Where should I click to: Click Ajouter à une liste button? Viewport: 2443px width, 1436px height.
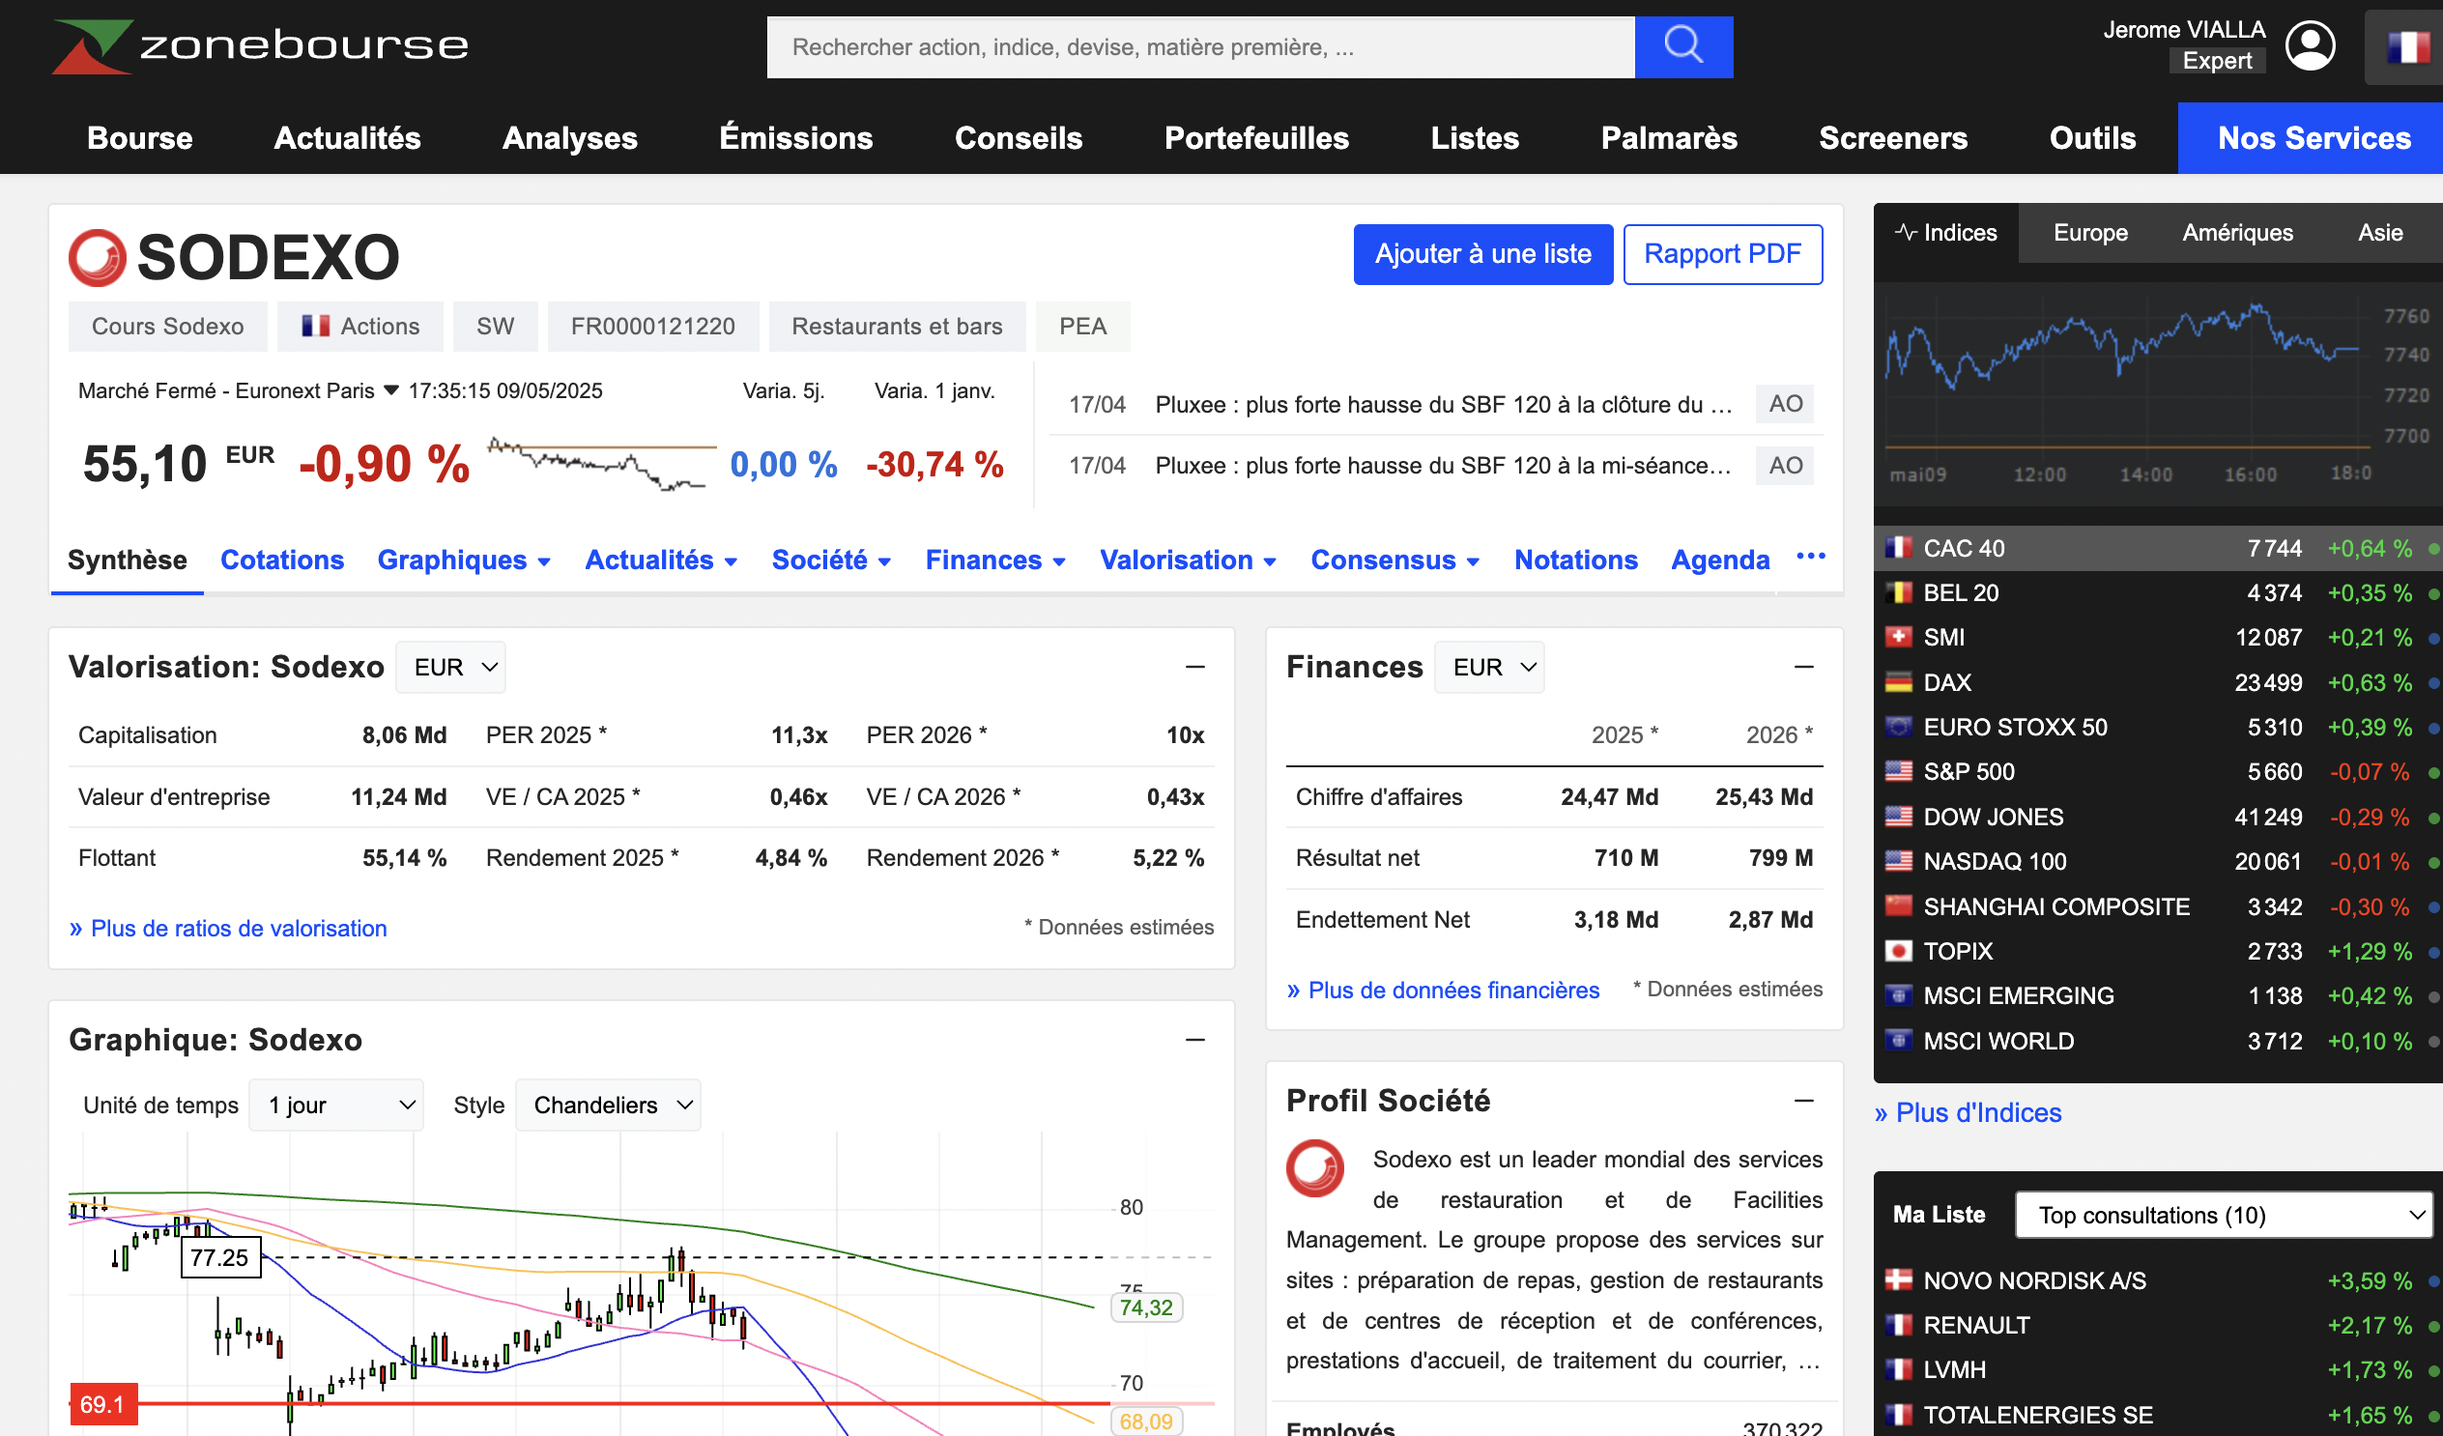(1482, 254)
